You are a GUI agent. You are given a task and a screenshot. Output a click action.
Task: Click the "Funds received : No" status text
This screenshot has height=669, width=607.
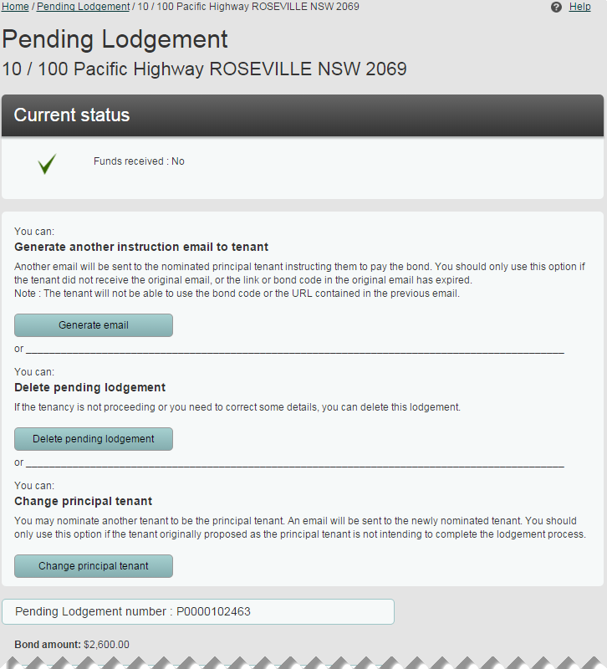[139, 161]
